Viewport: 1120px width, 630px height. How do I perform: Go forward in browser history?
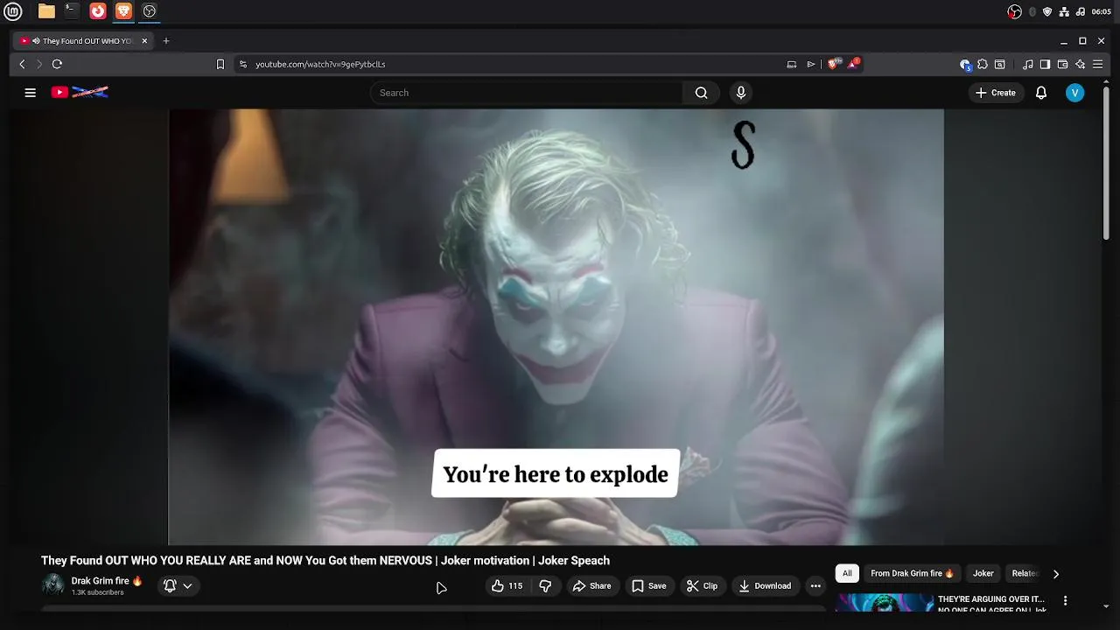point(39,64)
